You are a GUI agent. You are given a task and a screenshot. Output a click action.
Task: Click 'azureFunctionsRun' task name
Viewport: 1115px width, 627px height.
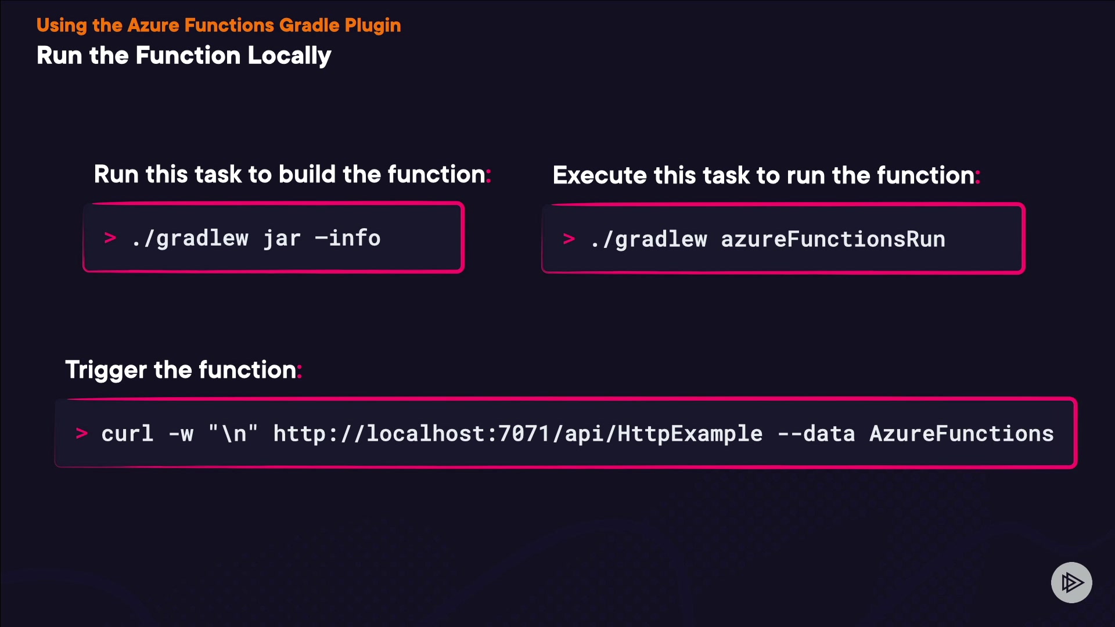pyautogui.click(x=833, y=239)
